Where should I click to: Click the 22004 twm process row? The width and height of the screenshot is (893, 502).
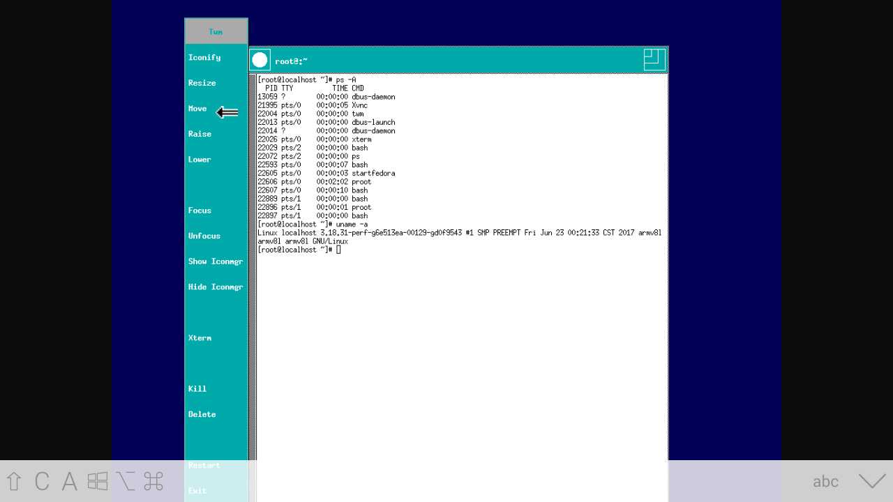point(310,114)
